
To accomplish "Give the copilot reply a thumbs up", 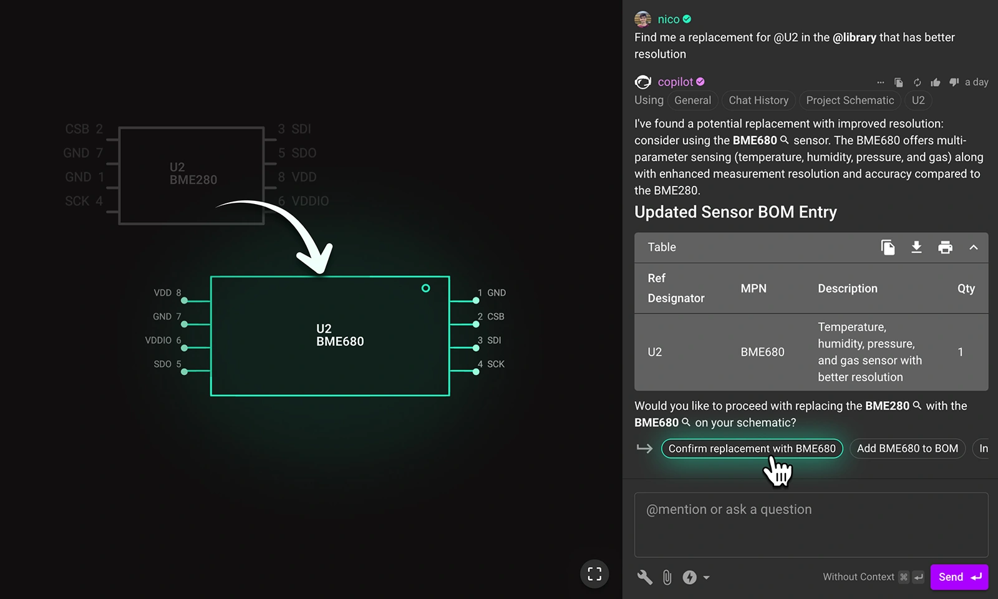I will [x=935, y=82].
